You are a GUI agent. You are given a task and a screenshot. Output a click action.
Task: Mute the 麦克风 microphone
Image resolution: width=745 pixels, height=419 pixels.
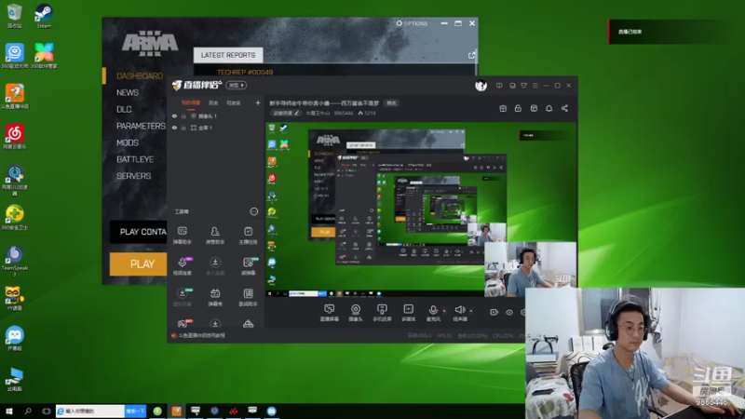click(433, 313)
